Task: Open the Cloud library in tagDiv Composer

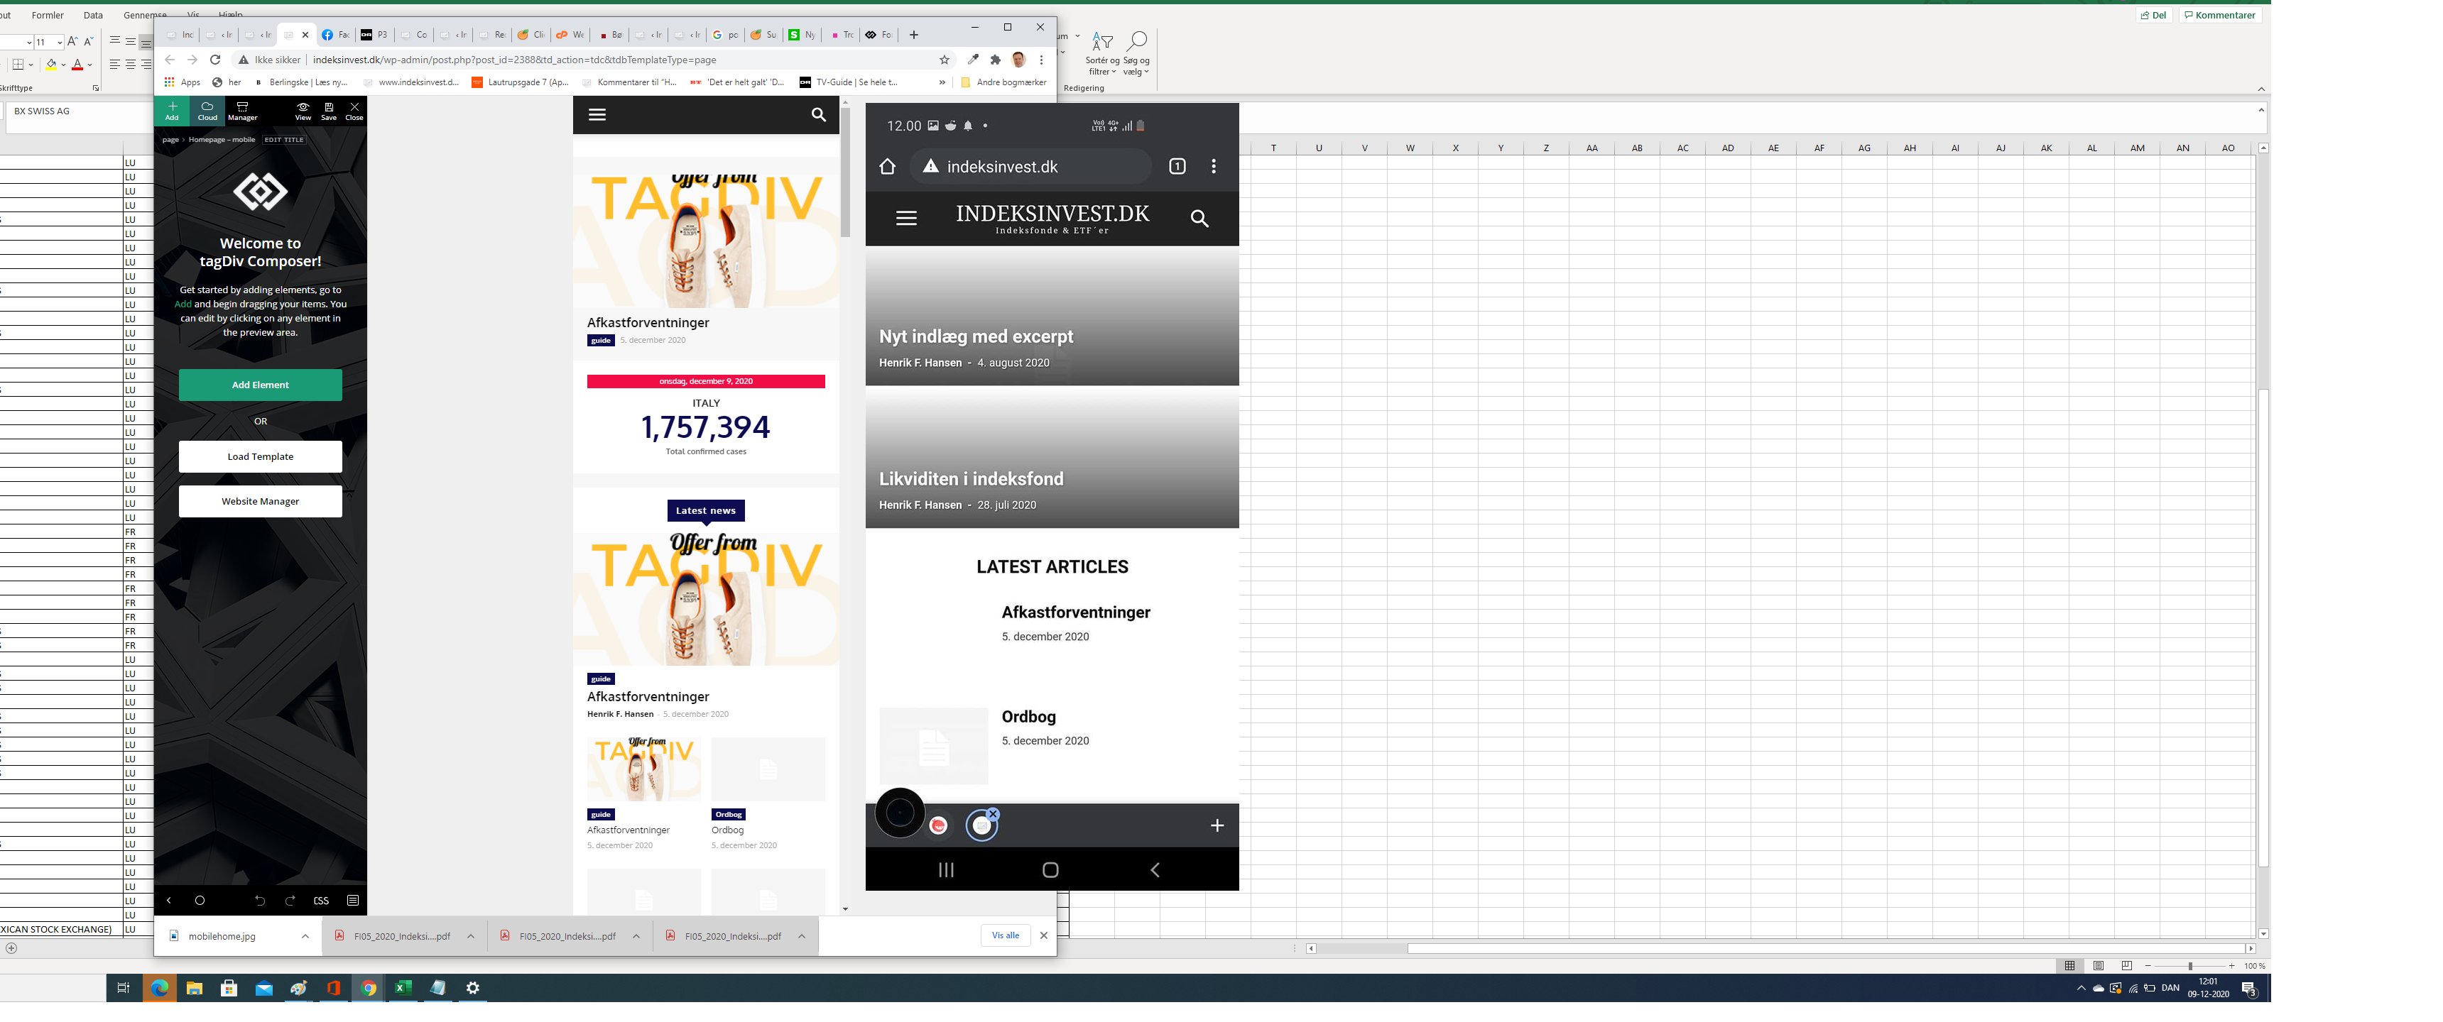Action: tap(207, 111)
